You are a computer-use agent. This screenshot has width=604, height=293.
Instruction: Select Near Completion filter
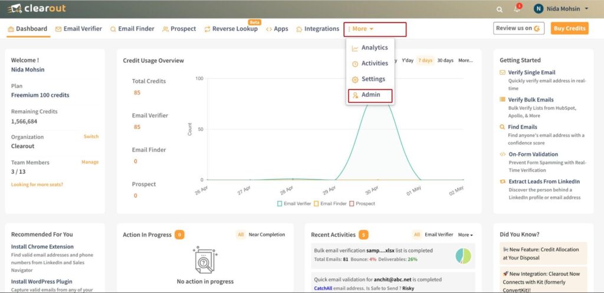click(x=267, y=235)
